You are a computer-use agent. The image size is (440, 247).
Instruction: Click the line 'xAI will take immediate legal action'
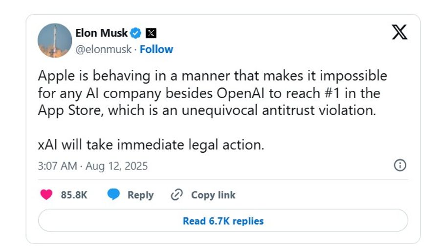(151, 145)
